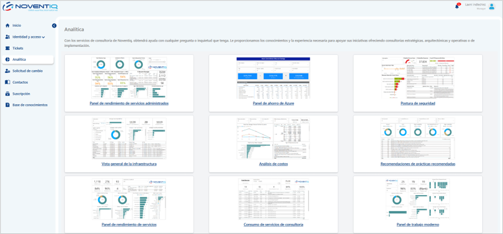The image size is (503, 234).
Task: Click the Base de conocimientos icon
Action: pyautogui.click(x=7, y=105)
